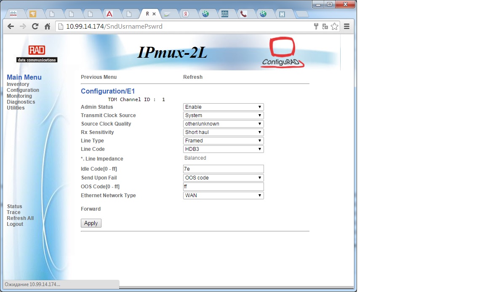
Task: Open the Source Clock Quality dropdown
Action: tap(223, 123)
